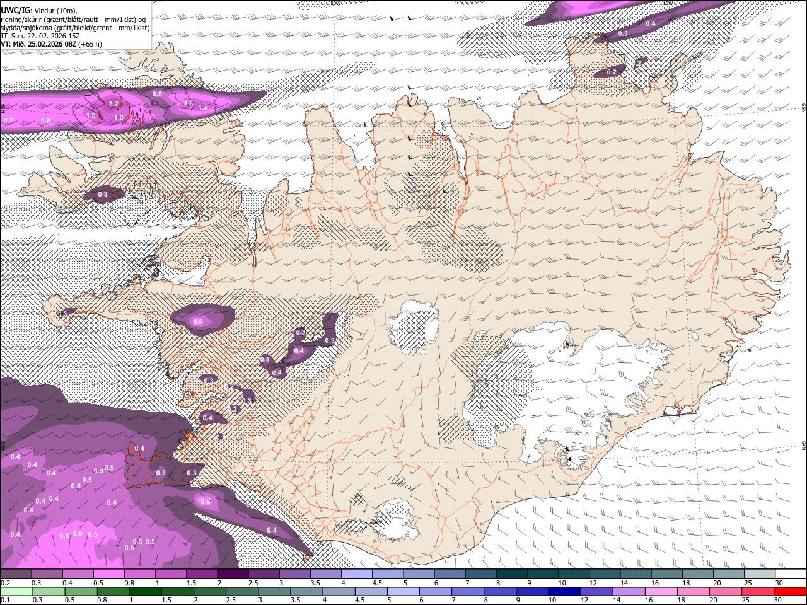Click the '0.6' value on the inland western purple blob
The image size is (807, 605).
point(198,321)
